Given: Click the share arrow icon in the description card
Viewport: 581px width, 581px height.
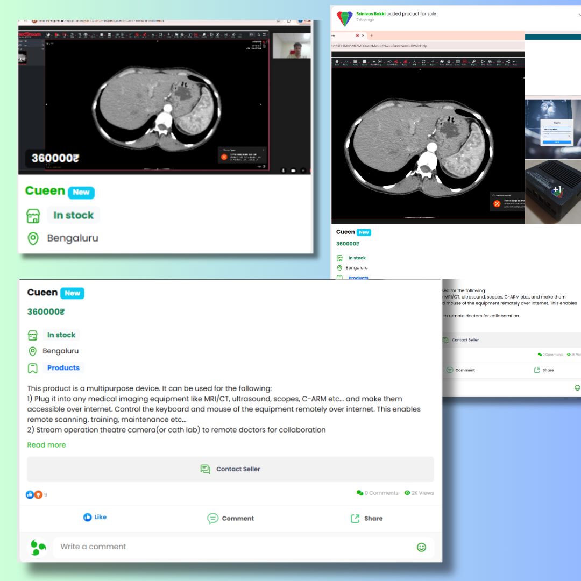Looking at the screenshot, I should [355, 519].
